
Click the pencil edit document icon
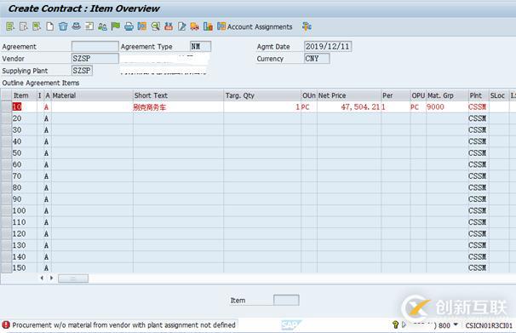[x=181, y=26]
